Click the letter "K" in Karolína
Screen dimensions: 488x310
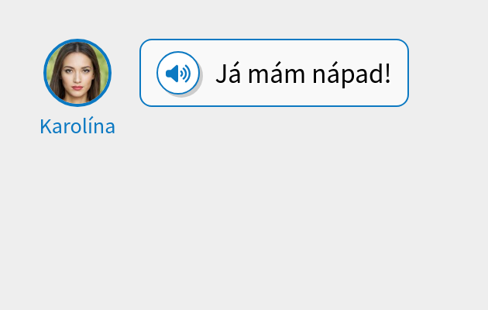46,126
